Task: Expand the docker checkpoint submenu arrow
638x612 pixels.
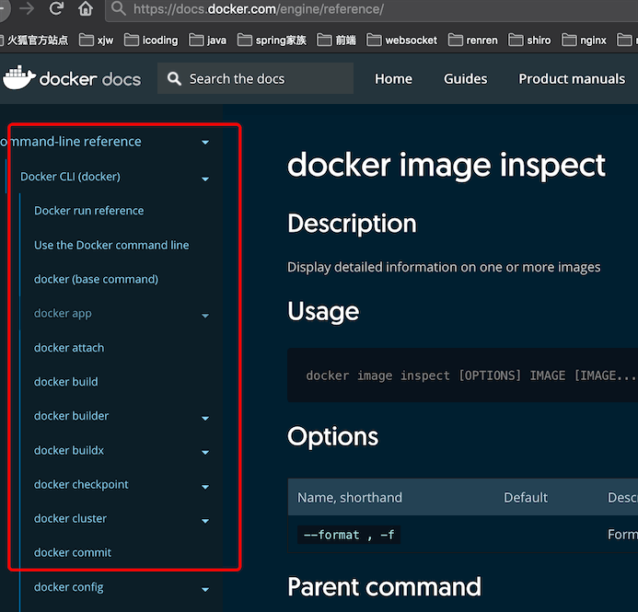Action: pyautogui.click(x=205, y=487)
